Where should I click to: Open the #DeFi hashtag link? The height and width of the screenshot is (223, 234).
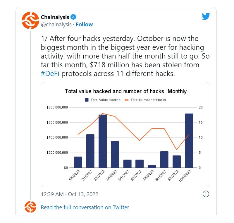tap(50, 73)
